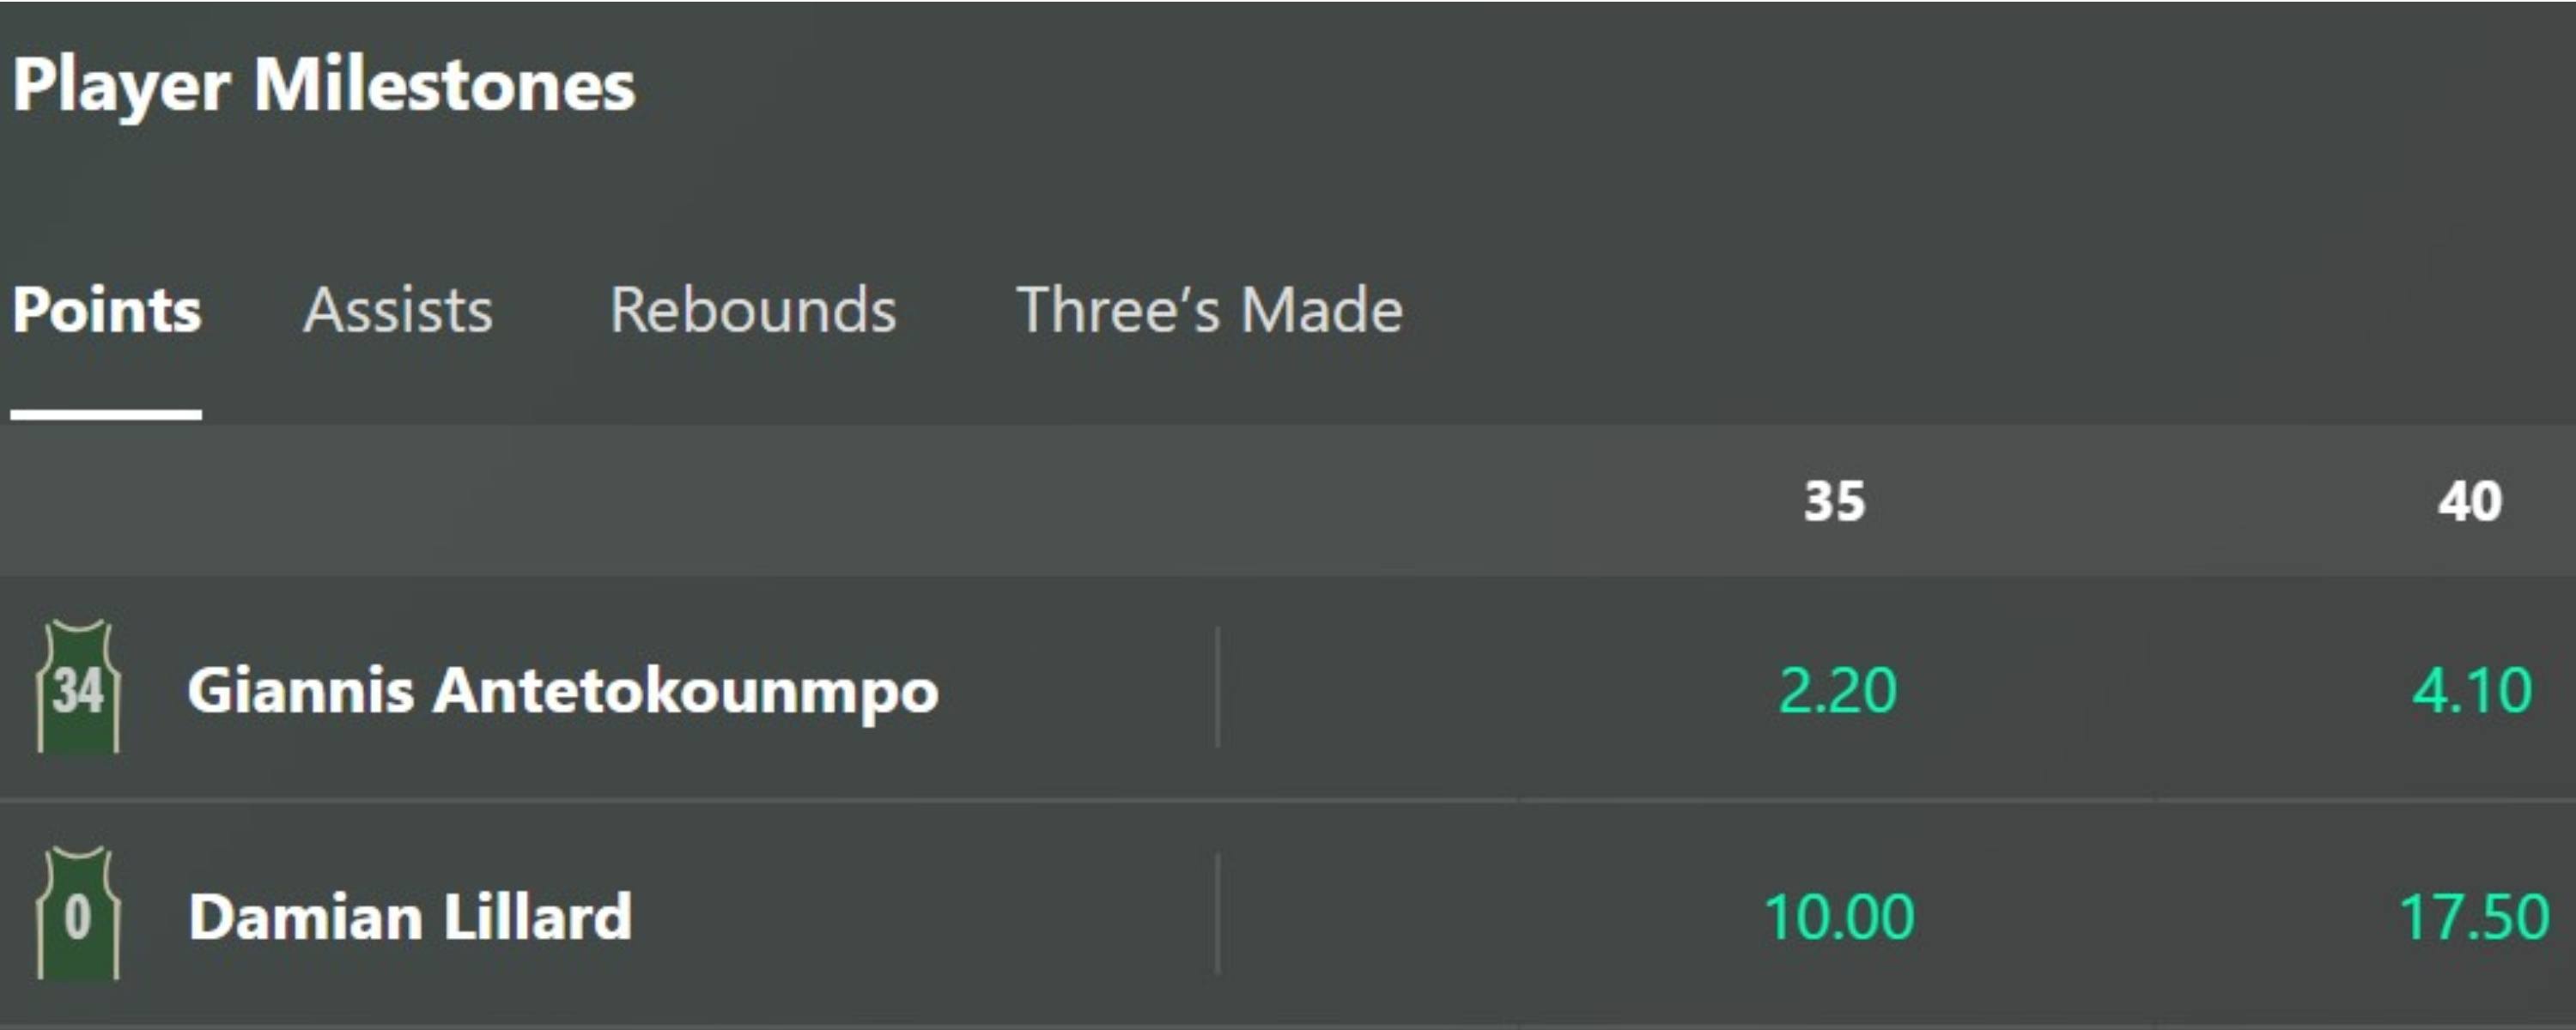The height and width of the screenshot is (1030, 2576).
Task: Bet on Giannis 35 points at 2.20
Action: point(1837,690)
